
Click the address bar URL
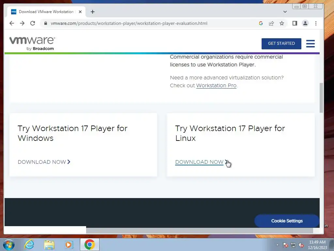[129, 23]
